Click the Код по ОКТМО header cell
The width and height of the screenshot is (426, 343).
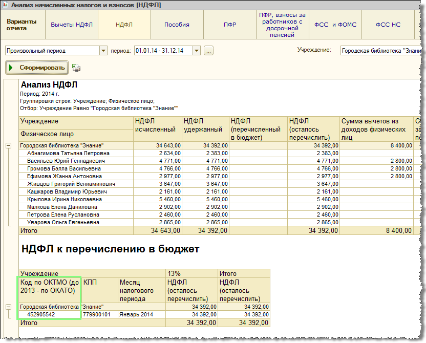click(50, 290)
